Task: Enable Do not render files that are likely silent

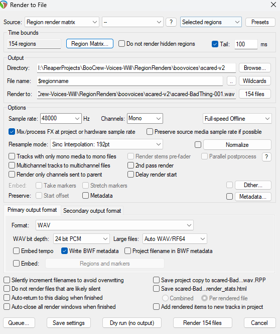Action: (7, 289)
